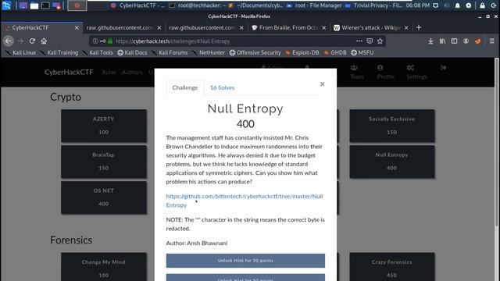This screenshot has width=500, height=281.
Task: Open the Firefox downloads panel
Action: (x=430, y=41)
